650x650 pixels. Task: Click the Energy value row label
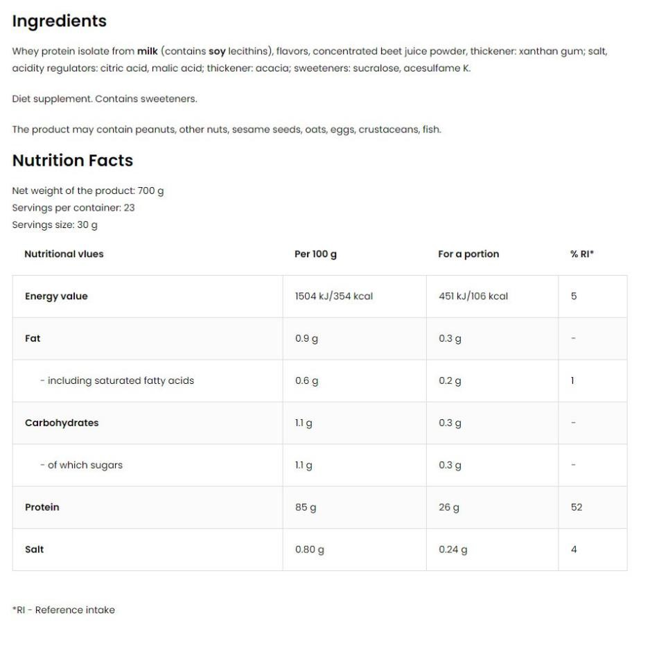[x=56, y=297]
